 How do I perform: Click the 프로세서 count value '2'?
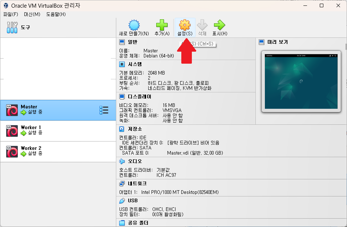click(x=149, y=78)
